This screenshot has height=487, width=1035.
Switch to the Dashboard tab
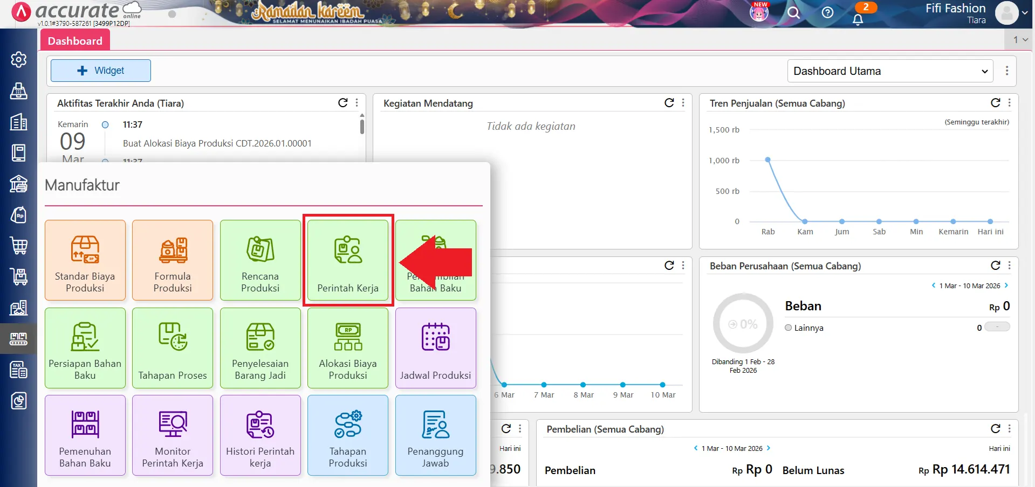tap(75, 41)
